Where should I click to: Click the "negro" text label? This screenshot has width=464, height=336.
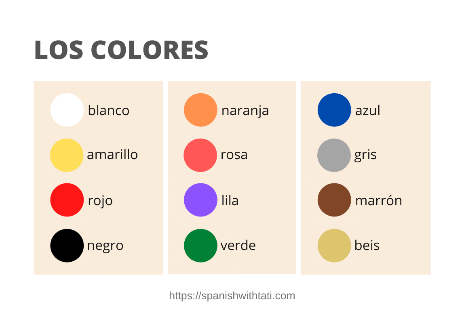tap(105, 246)
